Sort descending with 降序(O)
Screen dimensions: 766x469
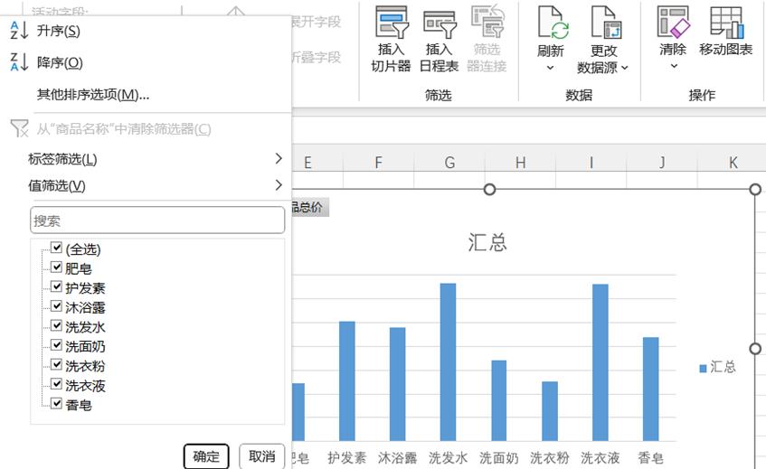[60, 63]
